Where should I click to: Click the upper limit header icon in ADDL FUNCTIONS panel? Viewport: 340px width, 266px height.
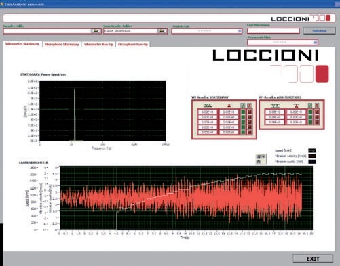pyautogui.click(x=296, y=106)
